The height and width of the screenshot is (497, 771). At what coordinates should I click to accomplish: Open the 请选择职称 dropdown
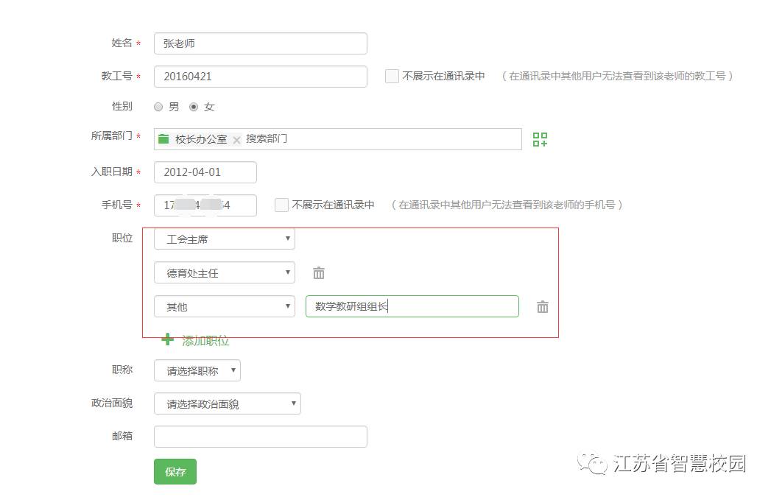click(x=197, y=370)
